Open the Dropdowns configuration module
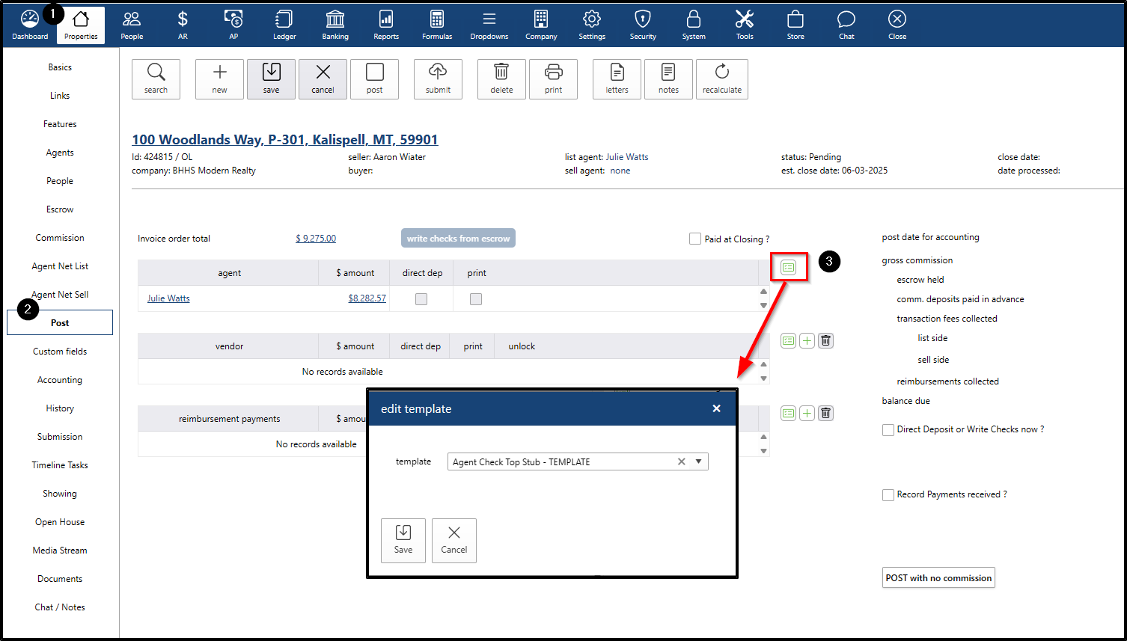 (x=489, y=25)
